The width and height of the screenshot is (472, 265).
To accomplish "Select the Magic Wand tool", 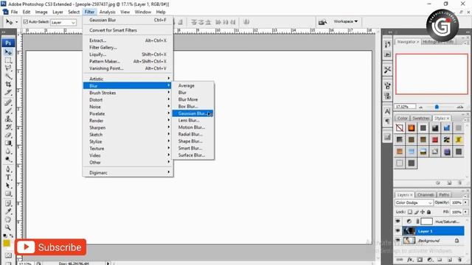I will click(x=8, y=76).
